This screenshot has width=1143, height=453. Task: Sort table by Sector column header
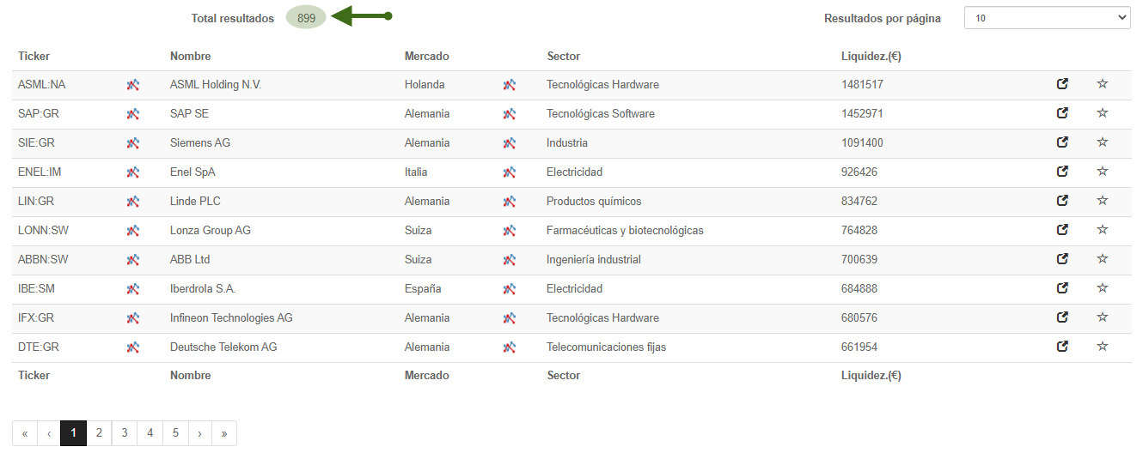click(564, 57)
